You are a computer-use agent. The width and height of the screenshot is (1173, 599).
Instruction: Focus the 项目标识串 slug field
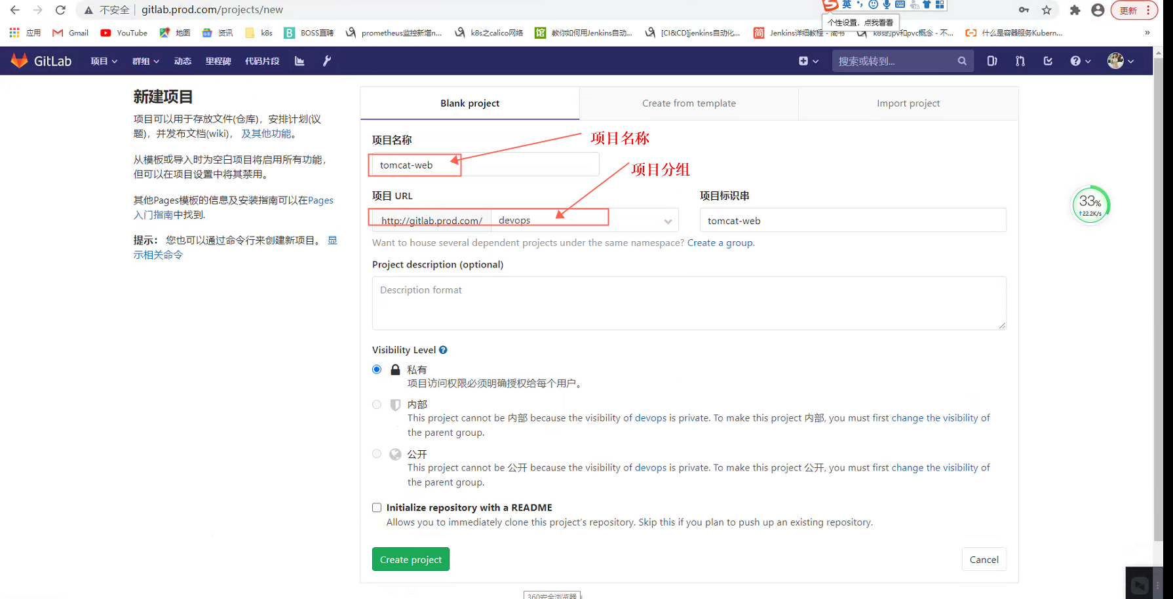coord(853,220)
